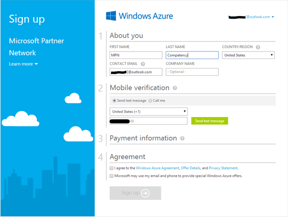Click the optional Company Name field
Screen dimensions: 288x217
pyautogui.click(x=192, y=72)
